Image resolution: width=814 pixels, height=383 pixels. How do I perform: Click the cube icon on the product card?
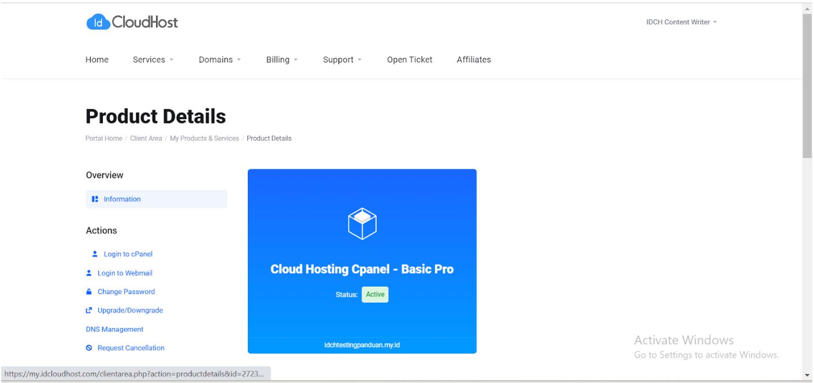[x=362, y=224]
